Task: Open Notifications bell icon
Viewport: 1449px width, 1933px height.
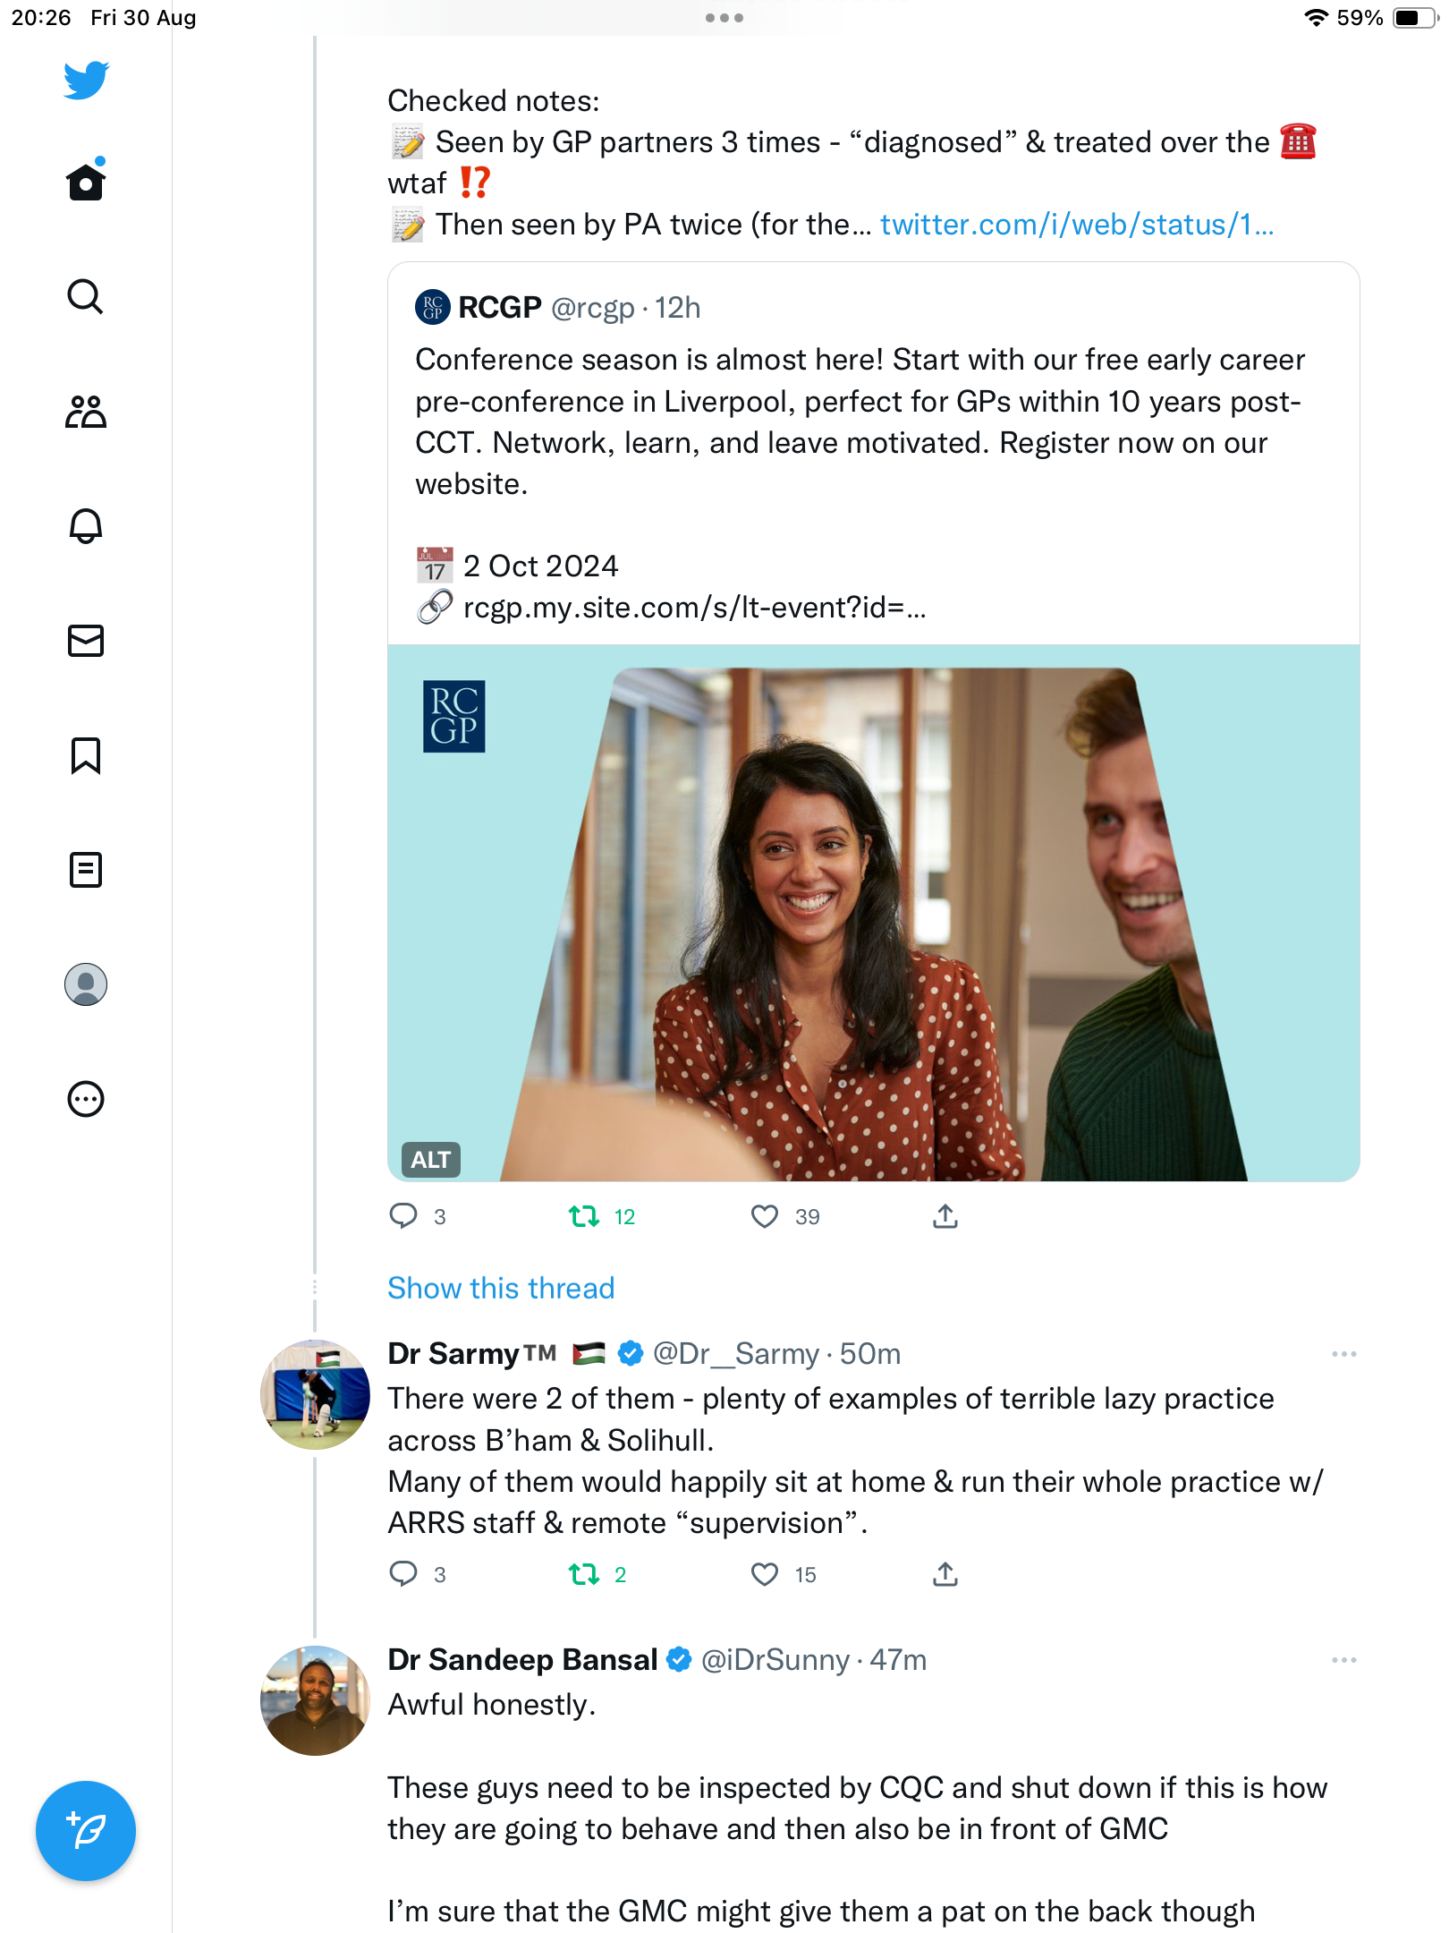Action: 86,526
